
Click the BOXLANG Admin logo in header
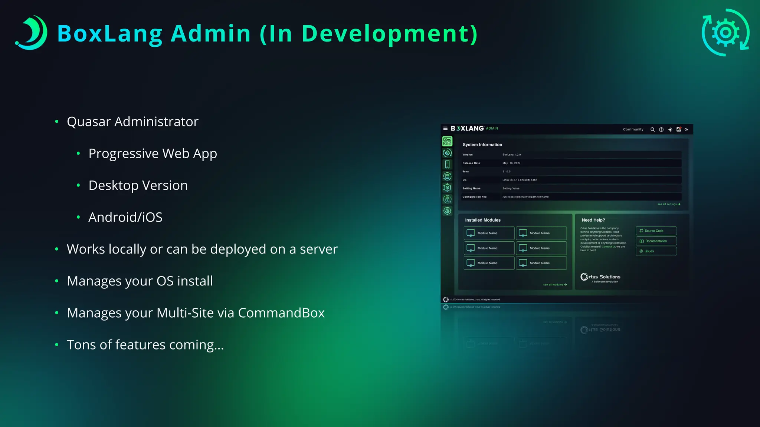click(474, 128)
